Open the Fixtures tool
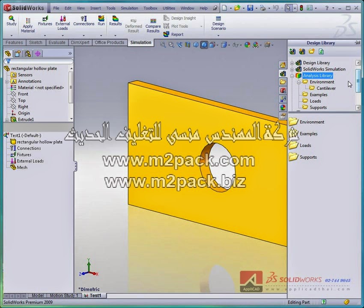The height and width of the screenshot is (308, 364). [x=45, y=21]
